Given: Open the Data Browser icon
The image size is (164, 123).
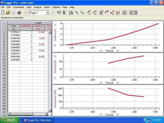Looking at the screenshot, I should [x=59, y=12].
